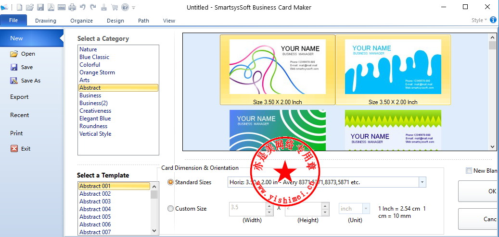Select the Standard Sizes radio button
The width and height of the screenshot is (499, 237).
click(170, 182)
